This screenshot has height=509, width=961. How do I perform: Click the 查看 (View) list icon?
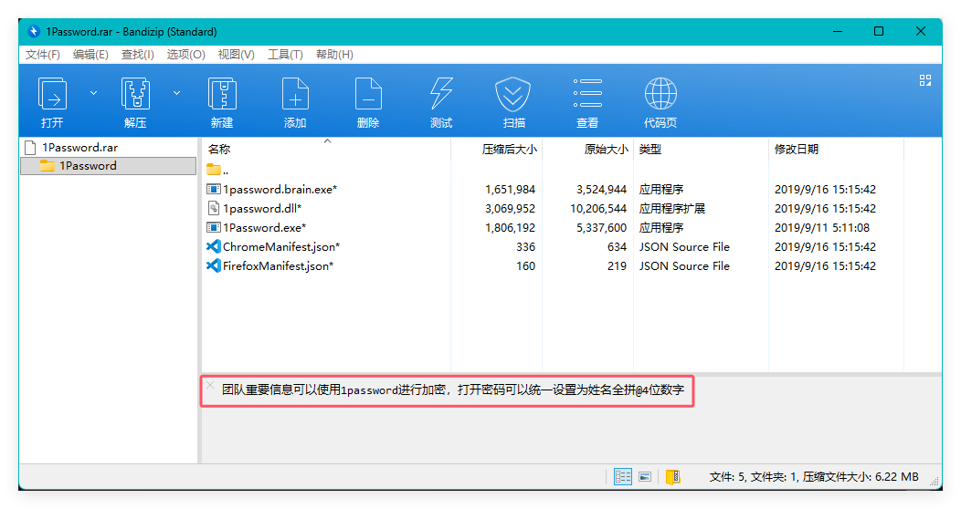point(587,94)
